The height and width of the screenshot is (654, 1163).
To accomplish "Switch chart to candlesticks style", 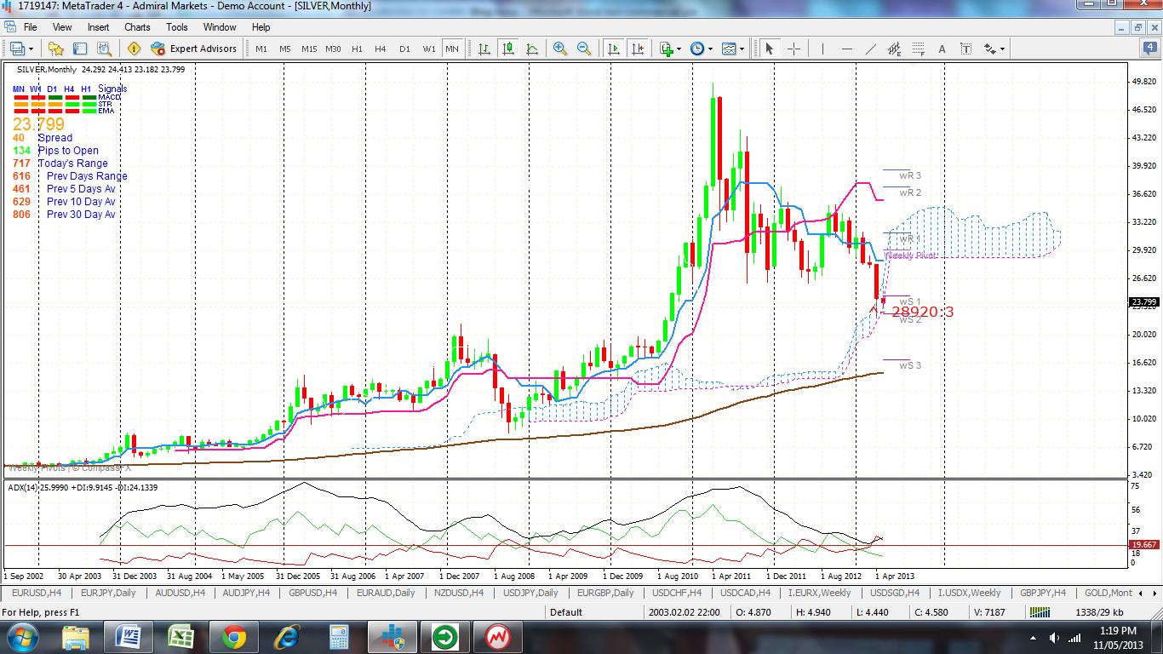I will pyautogui.click(x=507, y=49).
